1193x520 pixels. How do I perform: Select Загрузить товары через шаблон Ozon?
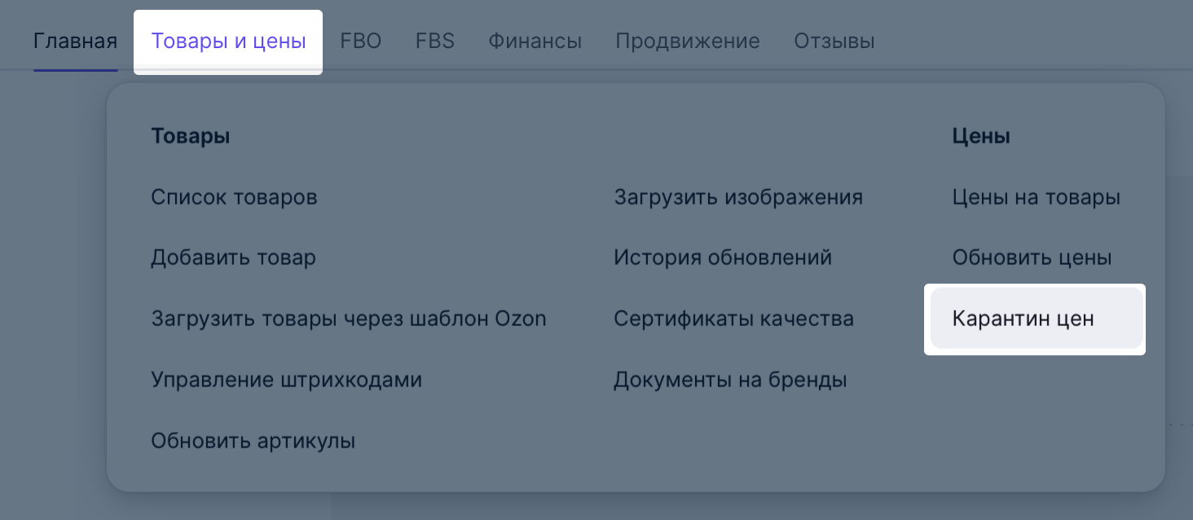[348, 319]
